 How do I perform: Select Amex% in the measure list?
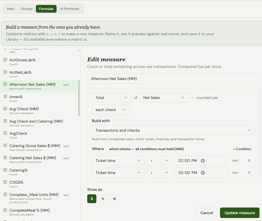point(39,98)
